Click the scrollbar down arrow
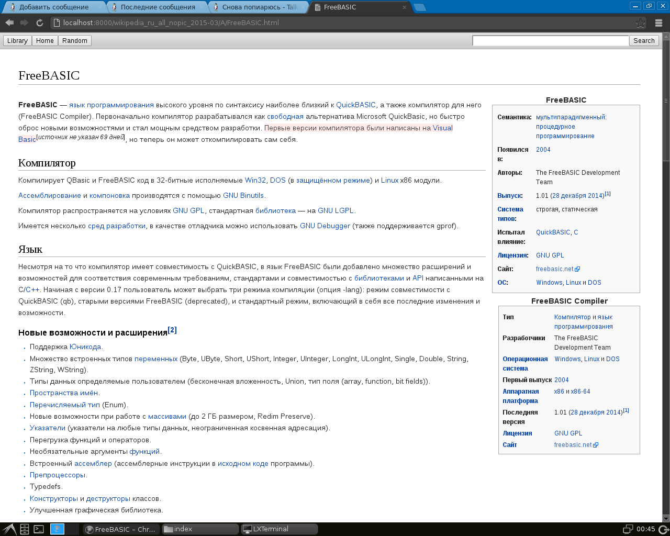 (666, 518)
